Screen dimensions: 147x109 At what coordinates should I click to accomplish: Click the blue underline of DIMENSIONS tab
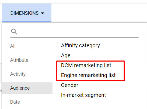(27, 22)
